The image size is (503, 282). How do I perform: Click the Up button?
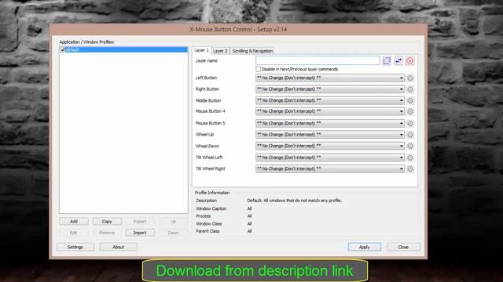coord(173,221)
